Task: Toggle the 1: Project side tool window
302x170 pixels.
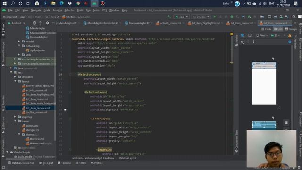Action: (x=3, y=29)
